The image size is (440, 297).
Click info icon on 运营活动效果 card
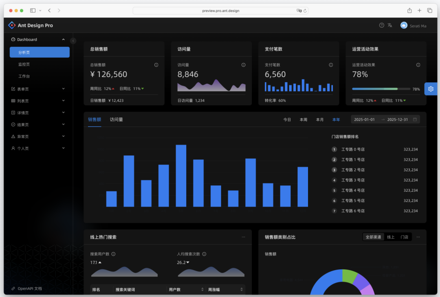coord(418,65)
